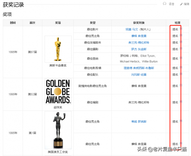Image resolution: width=191 pixels, height=156 pixels.
Task: Open reference marker in 最佳摄影 row
Action: [181, 48]
